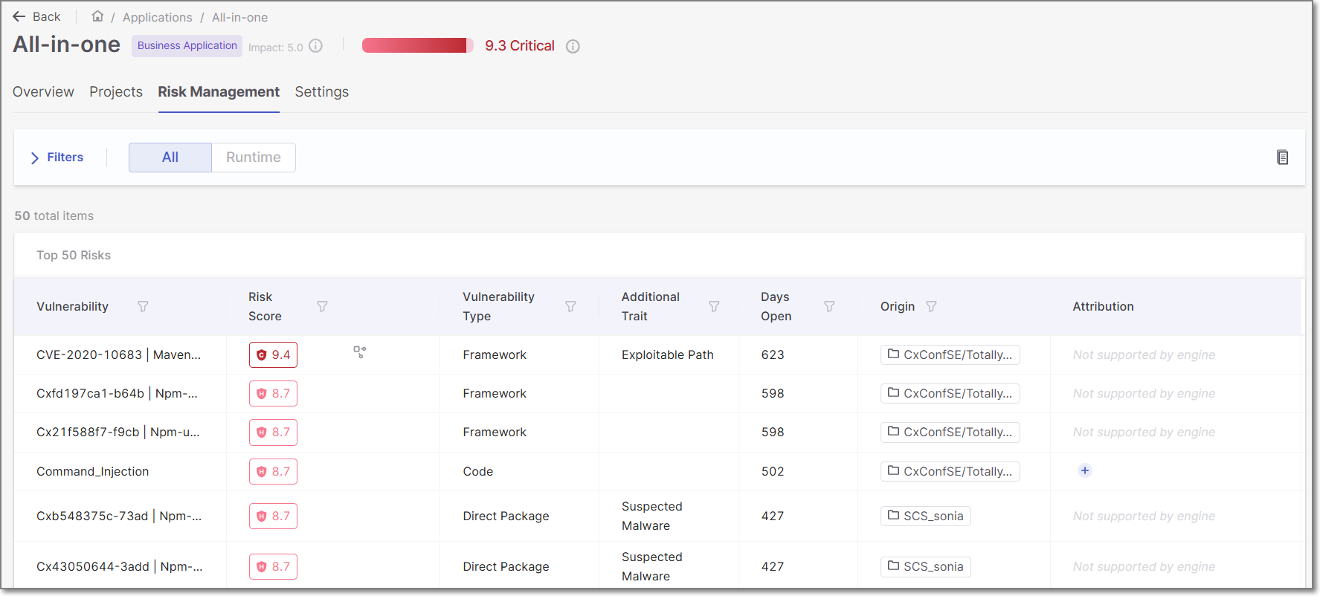Open the Risk Score column filter icon
Image resolution: width=1320 pixels, height=596 pixels.
pyautogui.click(x=322, y=306)
